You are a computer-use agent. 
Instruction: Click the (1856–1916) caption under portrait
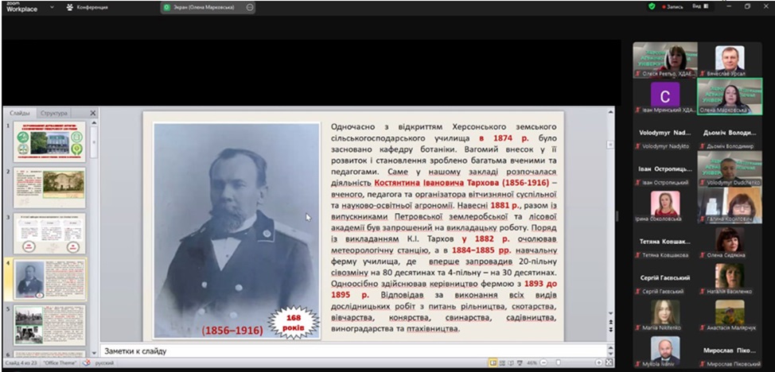pyautogui.click(x=232, y=331)
